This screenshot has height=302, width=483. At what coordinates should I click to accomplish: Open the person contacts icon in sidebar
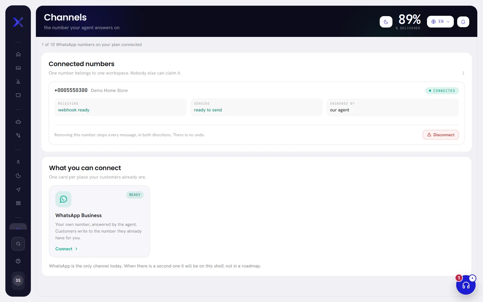coord(18,162)
